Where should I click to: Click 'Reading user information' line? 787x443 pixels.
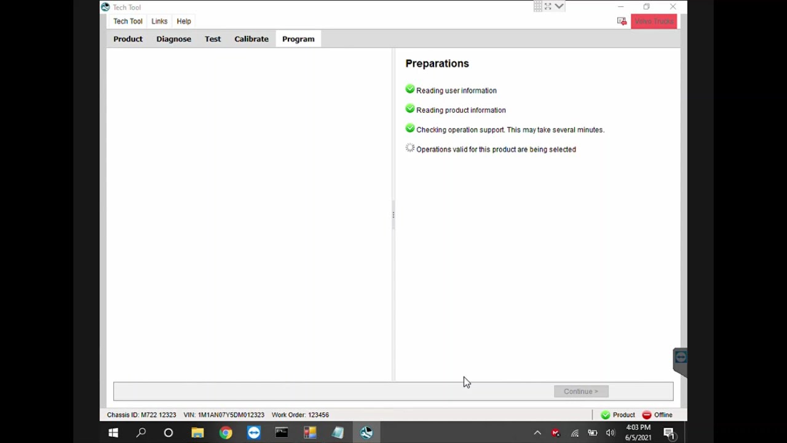point(456,90)
